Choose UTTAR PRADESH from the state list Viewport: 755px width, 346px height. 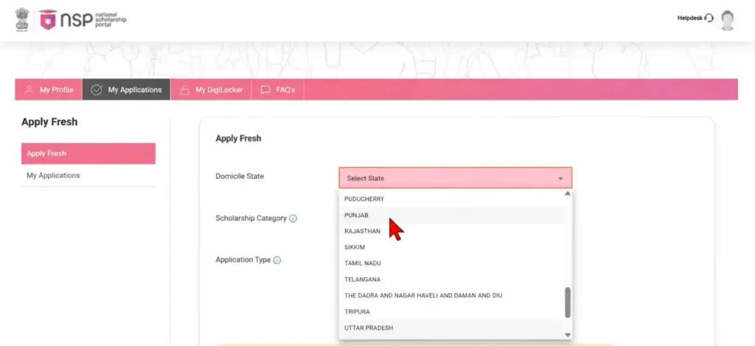click(x=450, y=328)
